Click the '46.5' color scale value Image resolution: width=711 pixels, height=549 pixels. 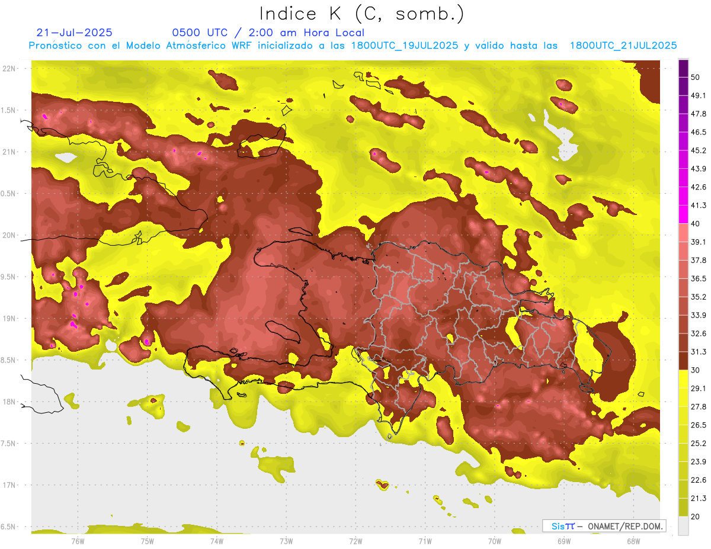(698, 132)
